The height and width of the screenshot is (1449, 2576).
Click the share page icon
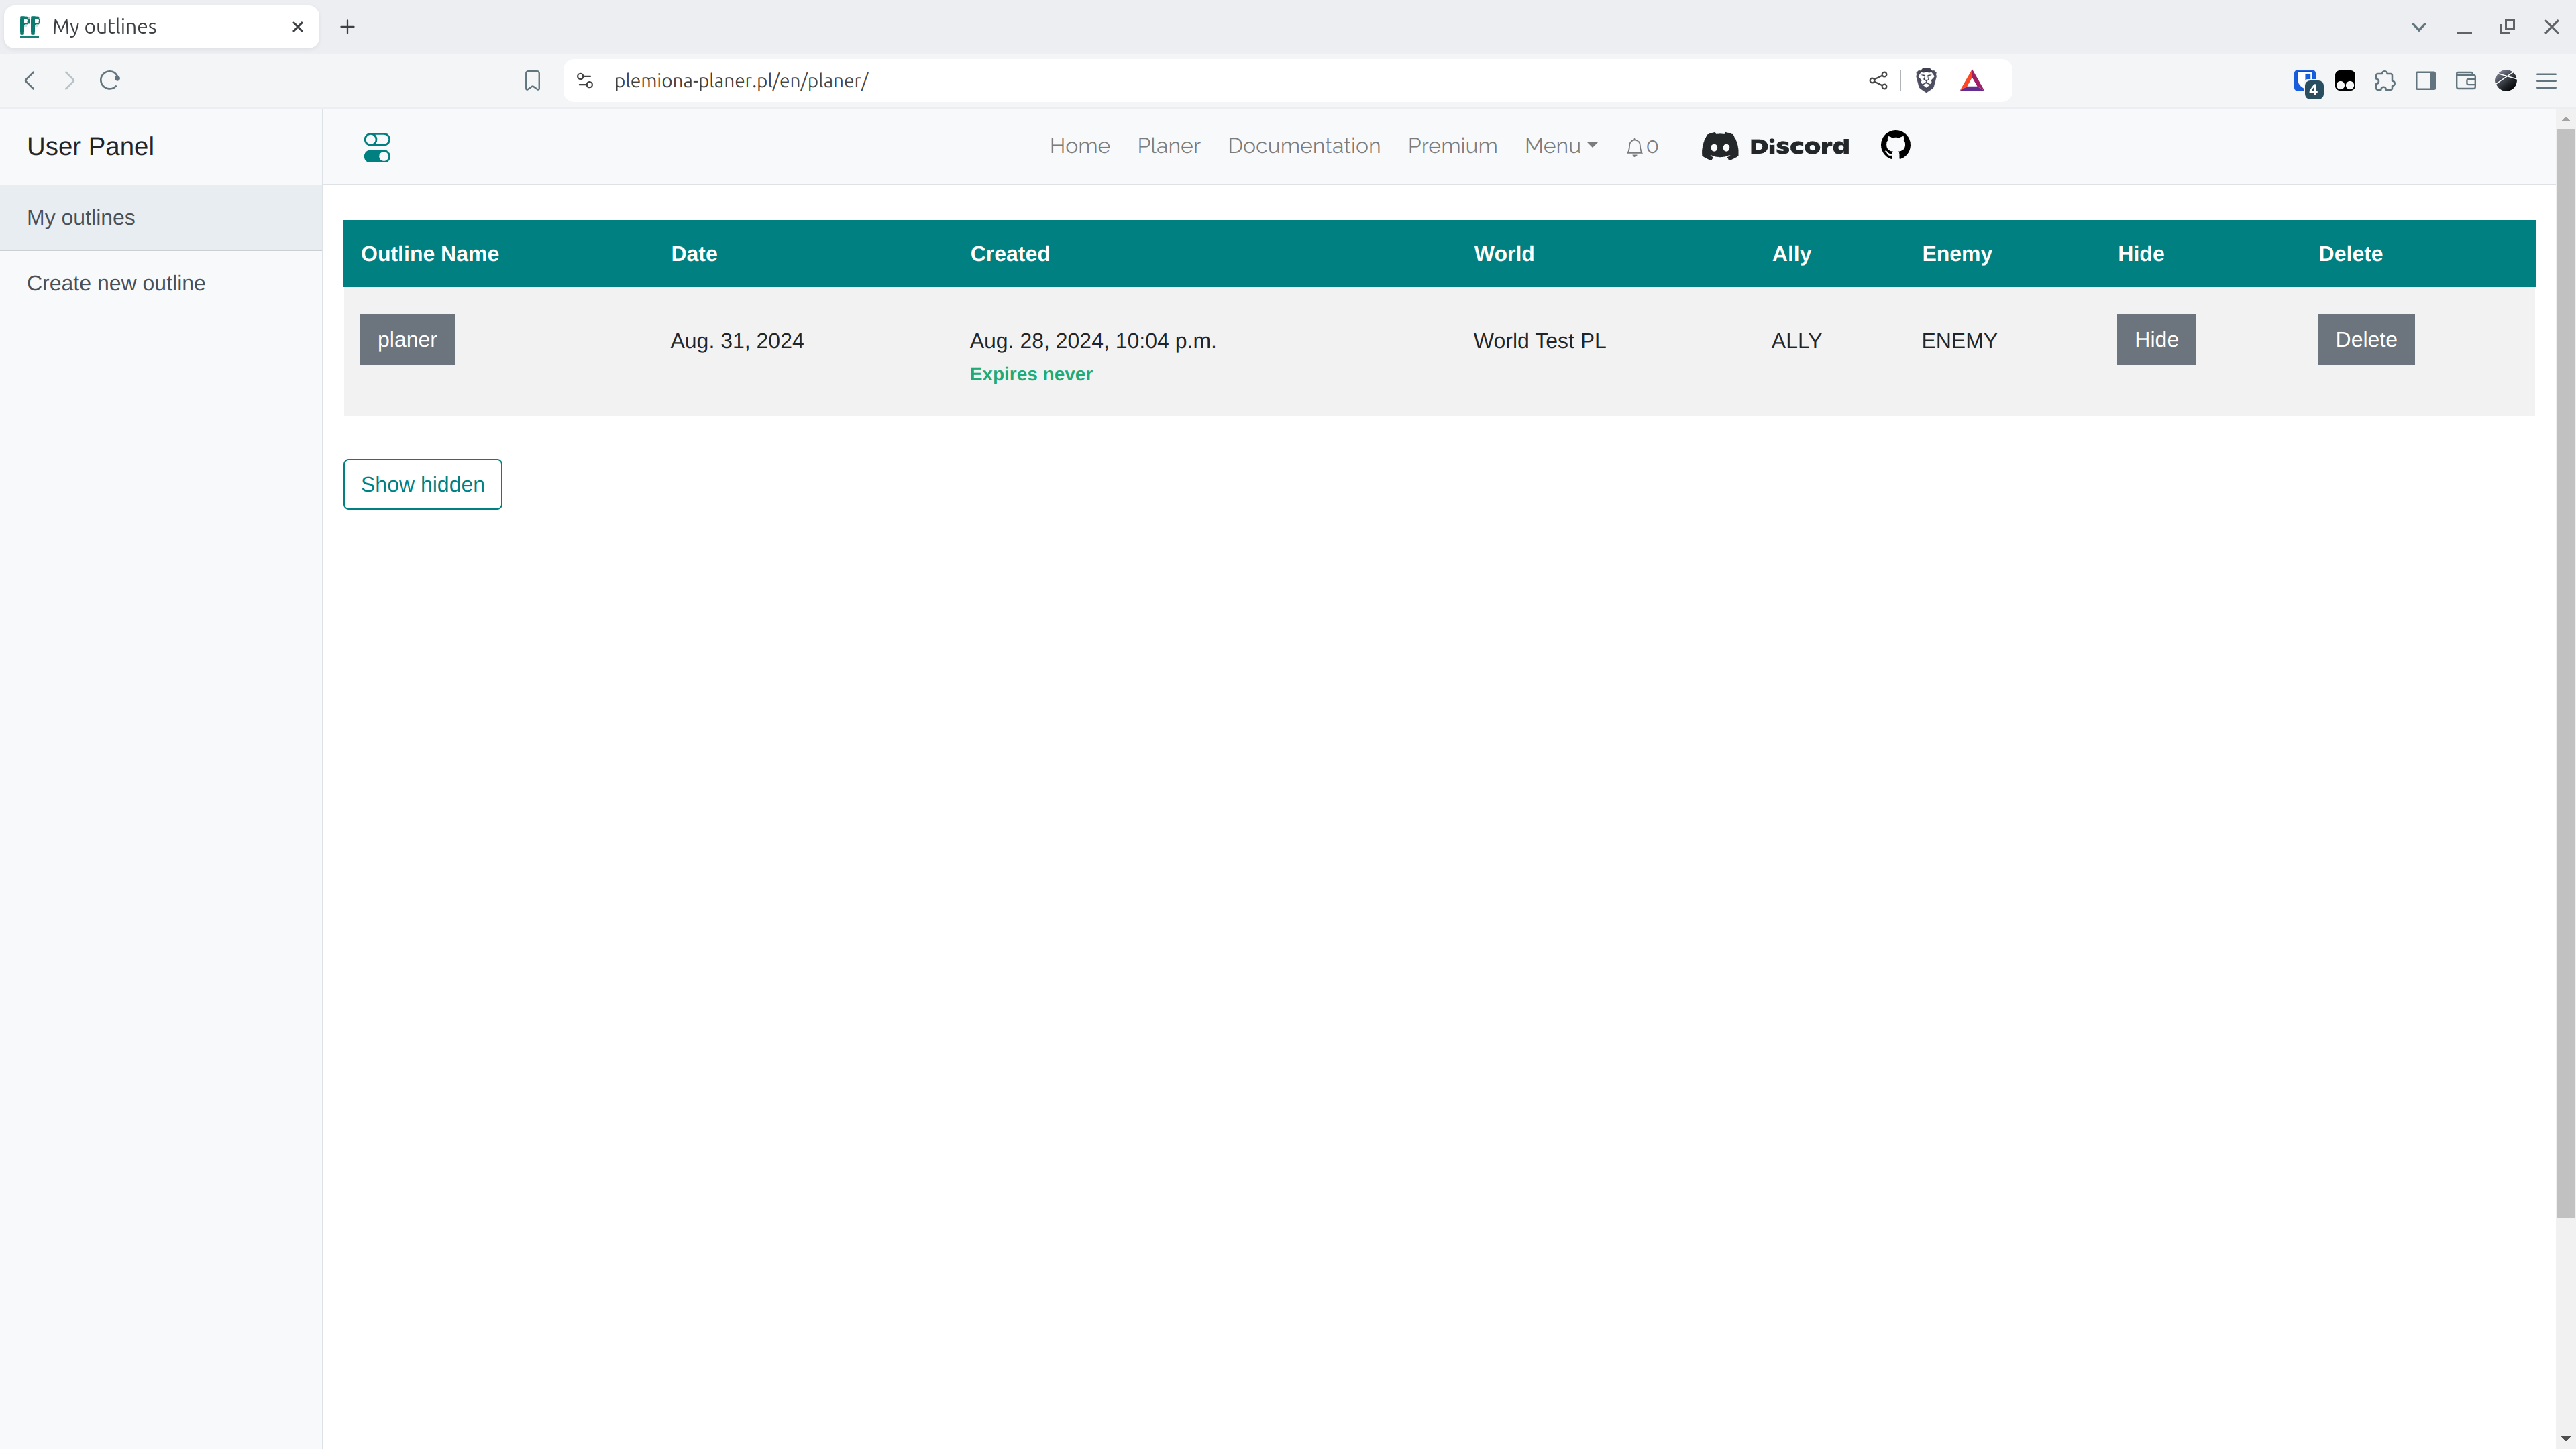click(x=1878, y=80)
